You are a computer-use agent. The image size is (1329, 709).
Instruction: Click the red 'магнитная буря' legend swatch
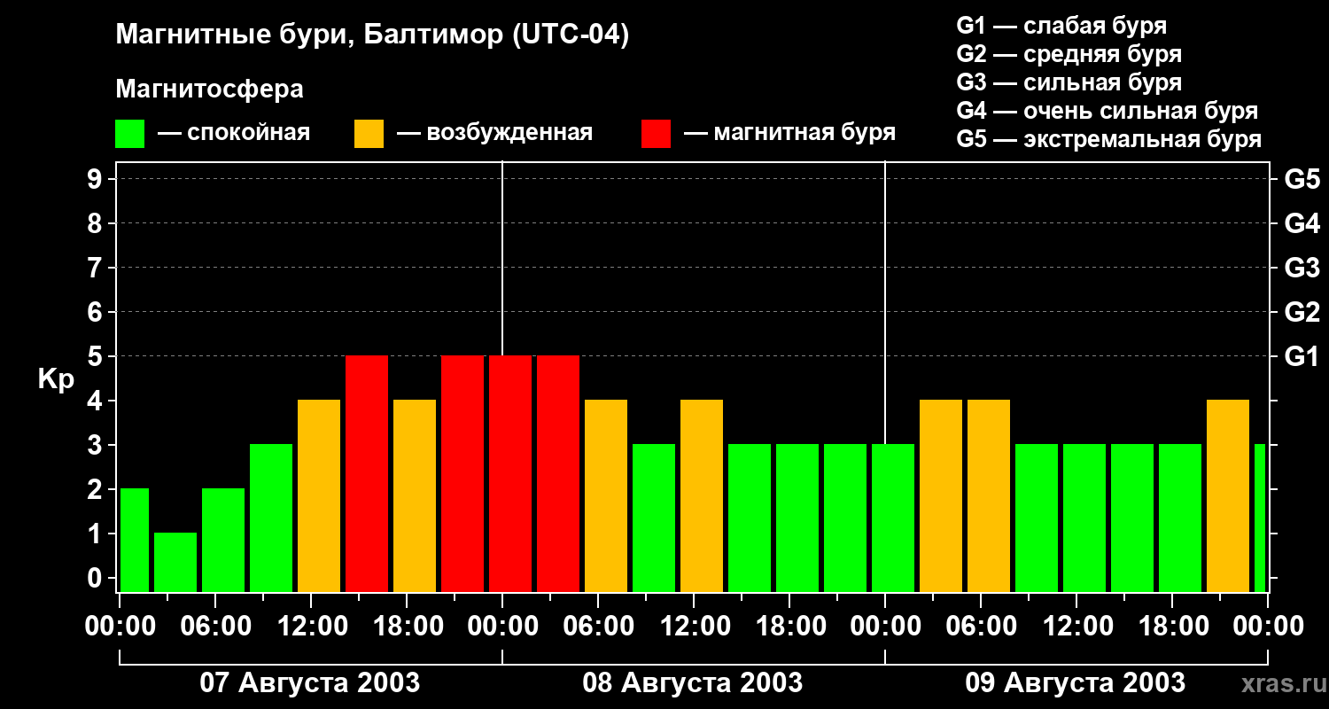(656, 134)
